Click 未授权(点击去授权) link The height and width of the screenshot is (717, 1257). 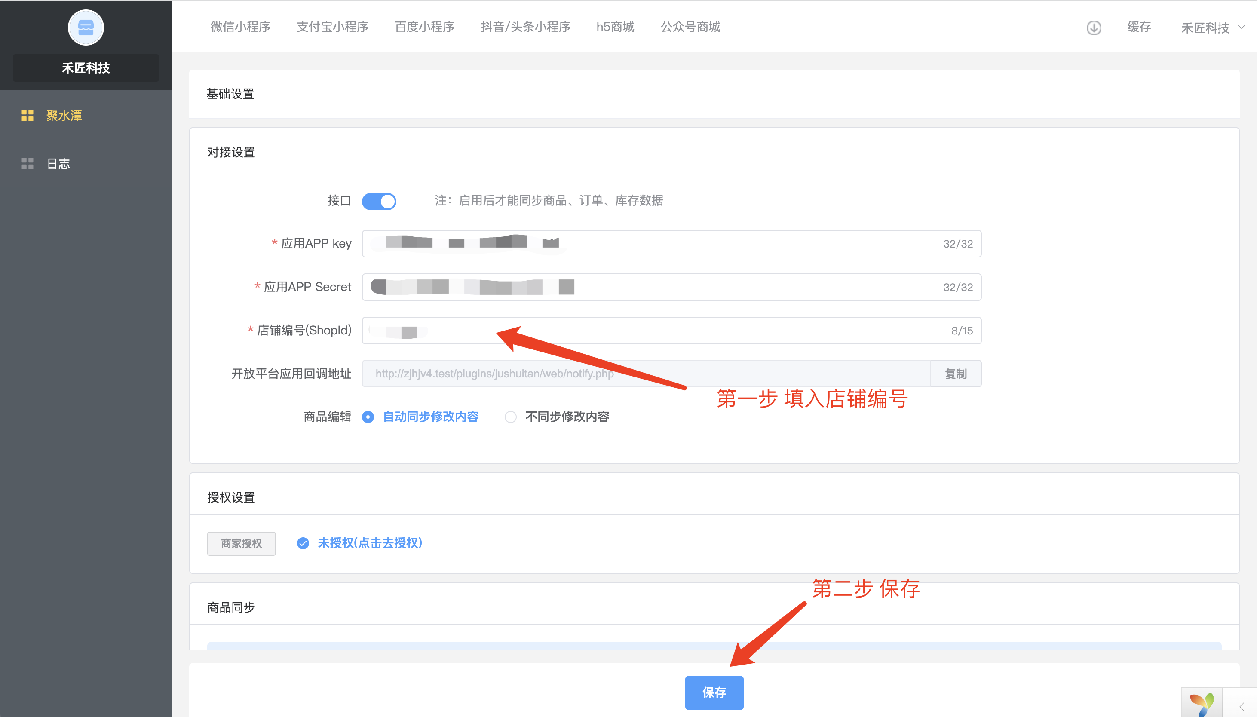(370, 543)
